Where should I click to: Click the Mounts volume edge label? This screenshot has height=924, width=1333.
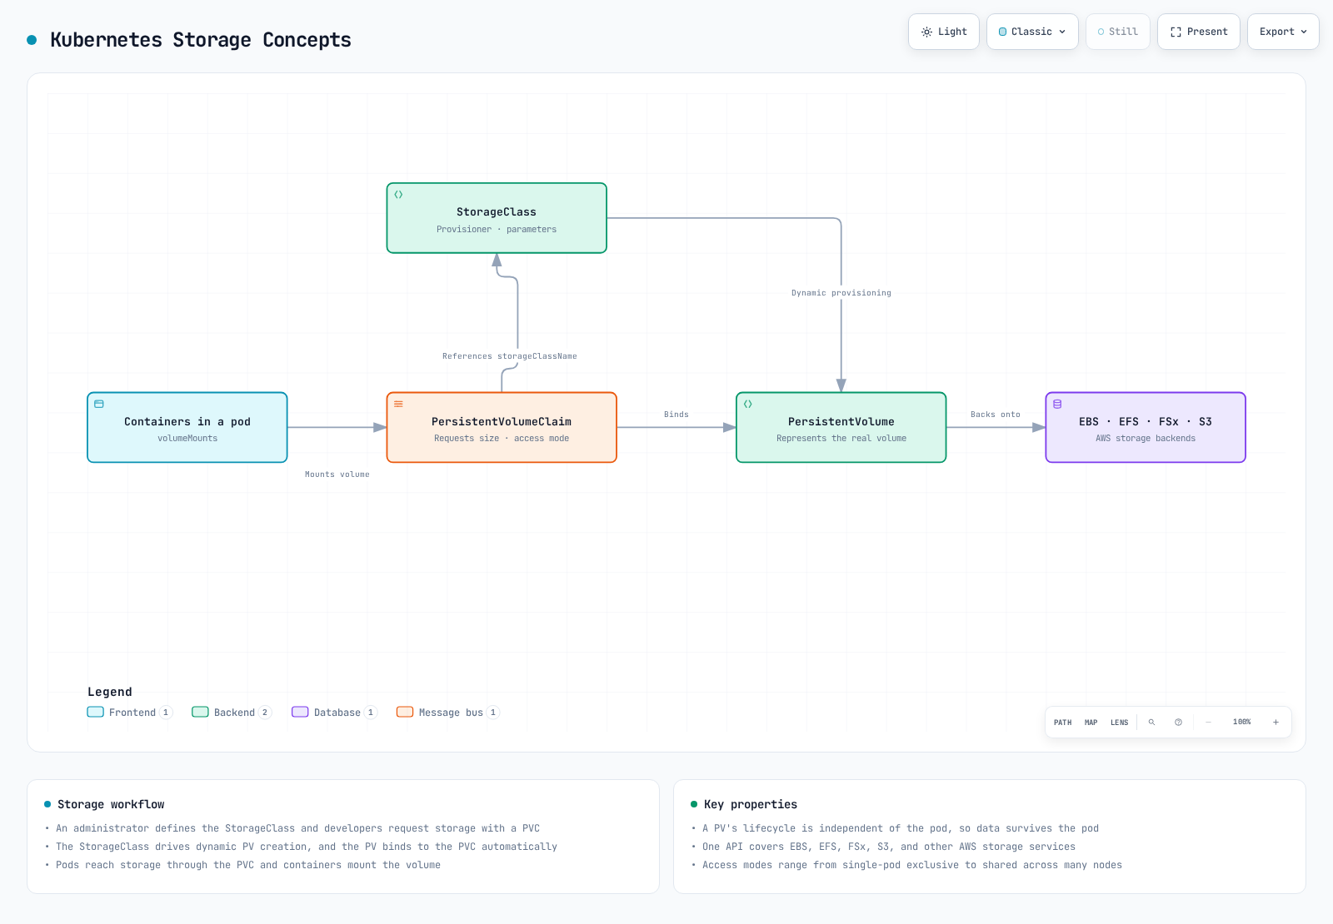337,474
